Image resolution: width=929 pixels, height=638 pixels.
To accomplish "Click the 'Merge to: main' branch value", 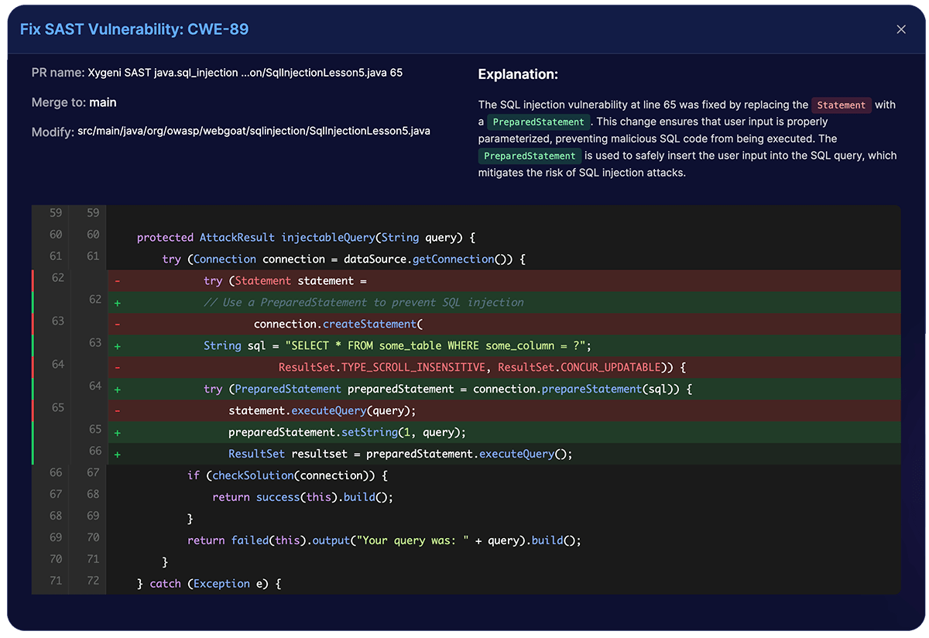I will coord(103,102).
